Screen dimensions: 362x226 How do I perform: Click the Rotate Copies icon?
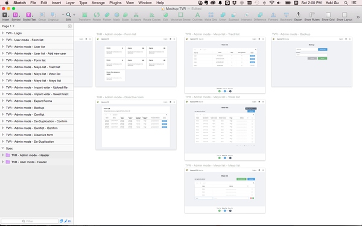(x=151, y=15)
